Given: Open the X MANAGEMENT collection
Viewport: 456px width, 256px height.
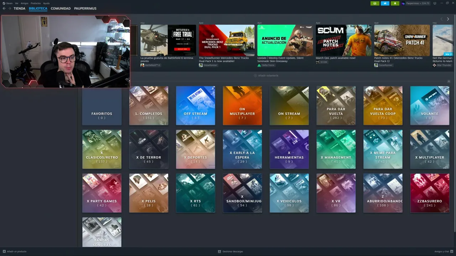Looking at the screenshot, I should [x=336, y=149].
